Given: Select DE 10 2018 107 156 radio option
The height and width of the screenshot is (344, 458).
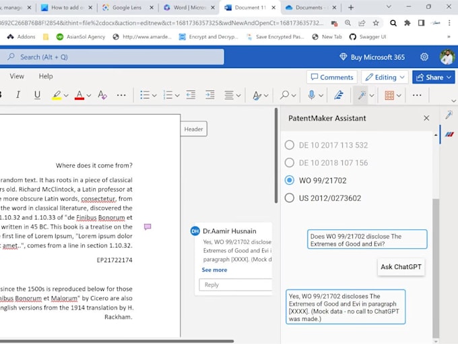Looking at the screenshot, I should (290, 163).
